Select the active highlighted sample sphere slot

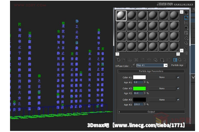(121, 16)
